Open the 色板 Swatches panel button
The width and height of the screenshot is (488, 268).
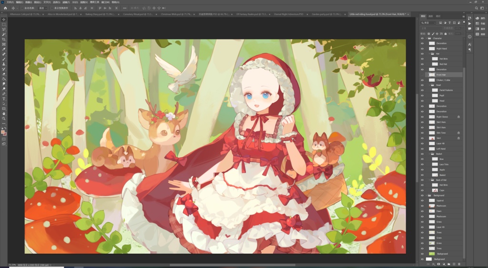pyautogui.click(x=480, y=24)
